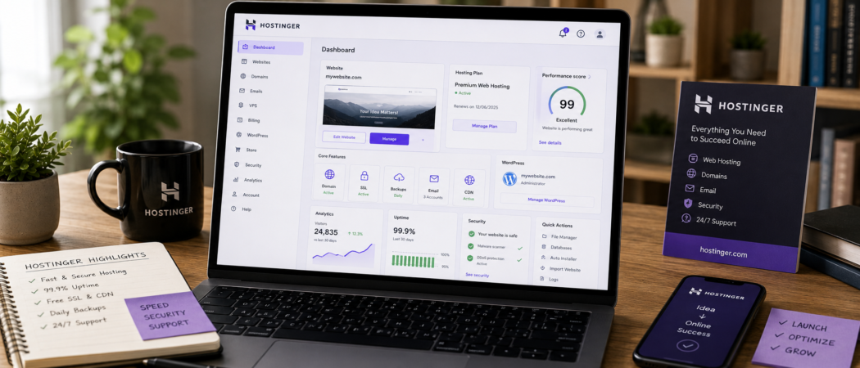Click the green uptime bar chart

[413, 261]
